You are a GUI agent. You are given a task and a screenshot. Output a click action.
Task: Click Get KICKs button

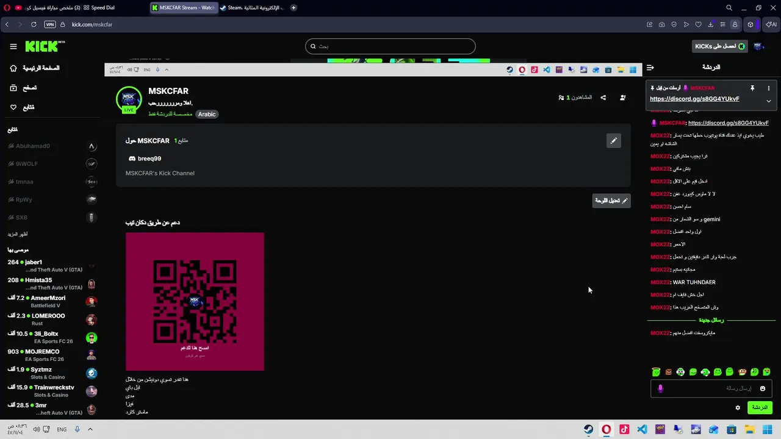(720, 46)
